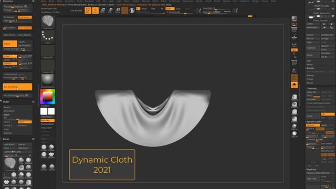Open the Material menu

coord(146,1)
